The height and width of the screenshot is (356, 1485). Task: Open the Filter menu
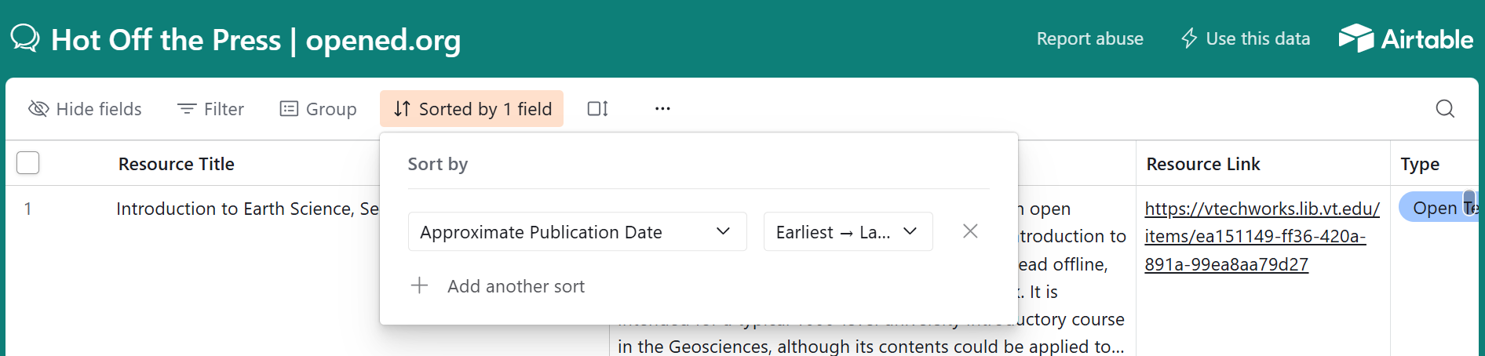click(210, 109)
